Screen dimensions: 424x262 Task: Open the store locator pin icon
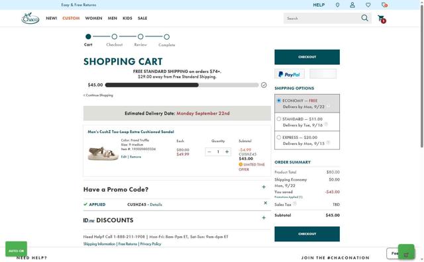tap(337, 5)
